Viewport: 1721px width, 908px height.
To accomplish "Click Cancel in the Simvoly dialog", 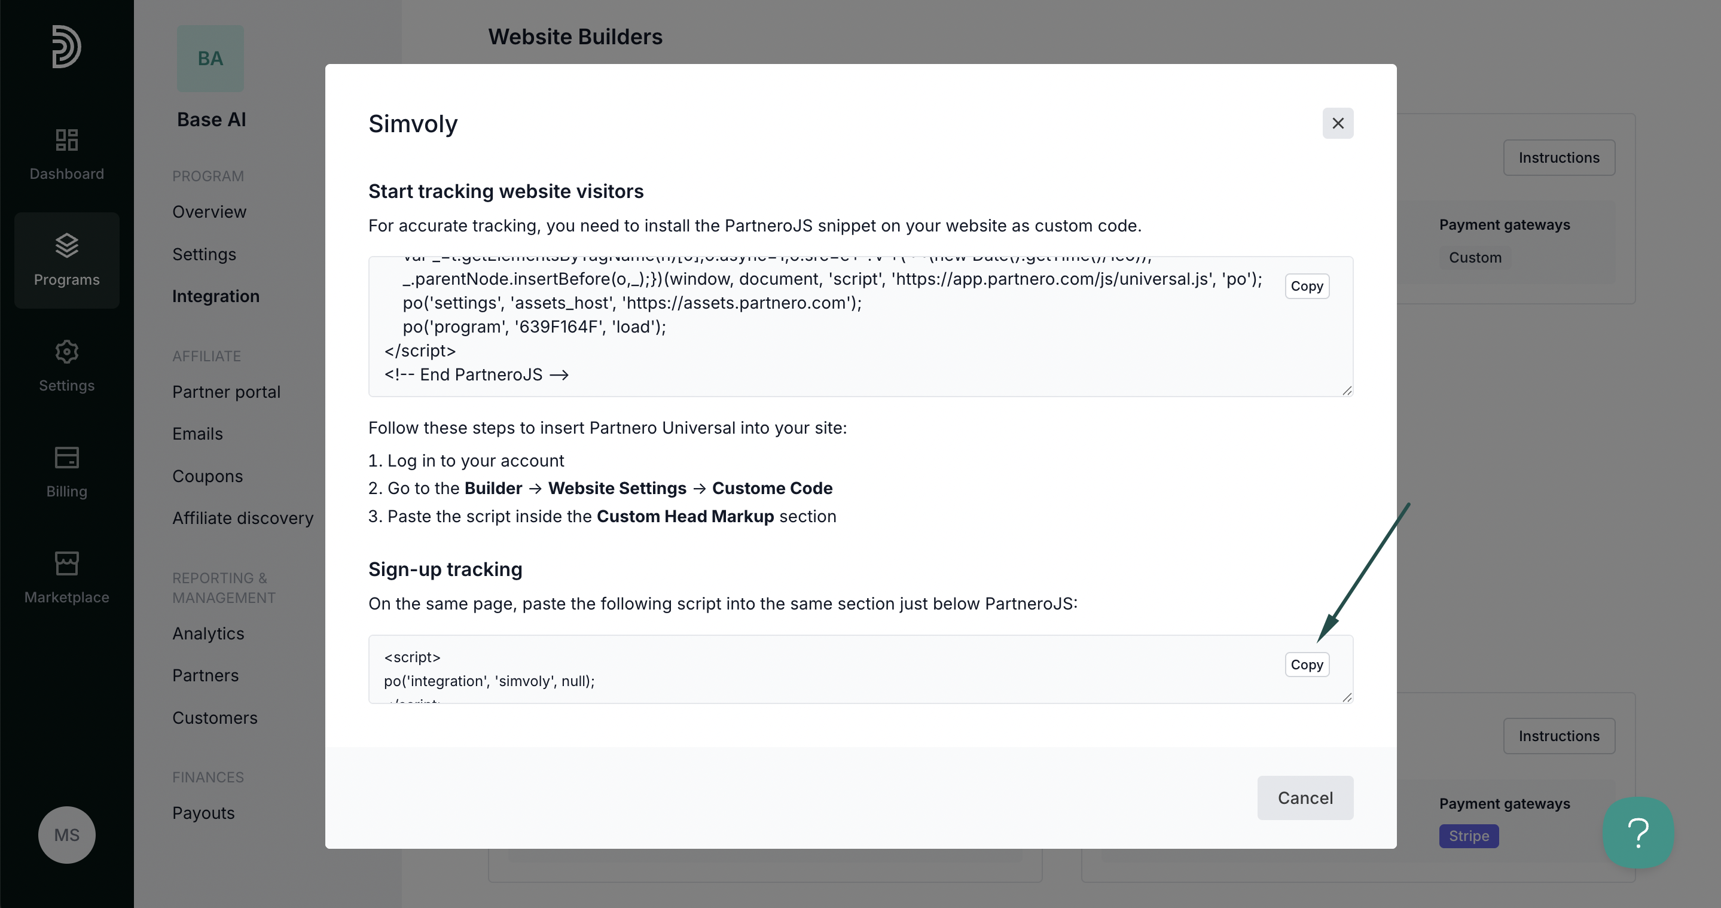I will click(1305, 797).
